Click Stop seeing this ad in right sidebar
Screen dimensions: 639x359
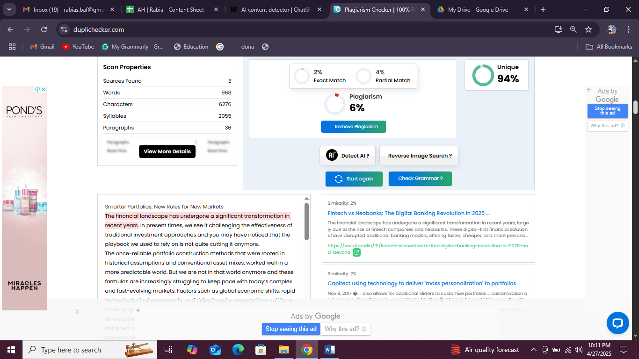tap(607, 111)
